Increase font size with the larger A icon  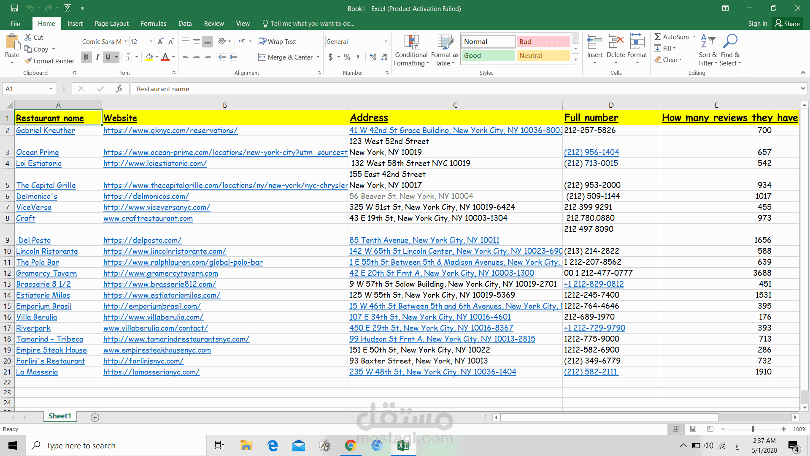coord(160,41)
